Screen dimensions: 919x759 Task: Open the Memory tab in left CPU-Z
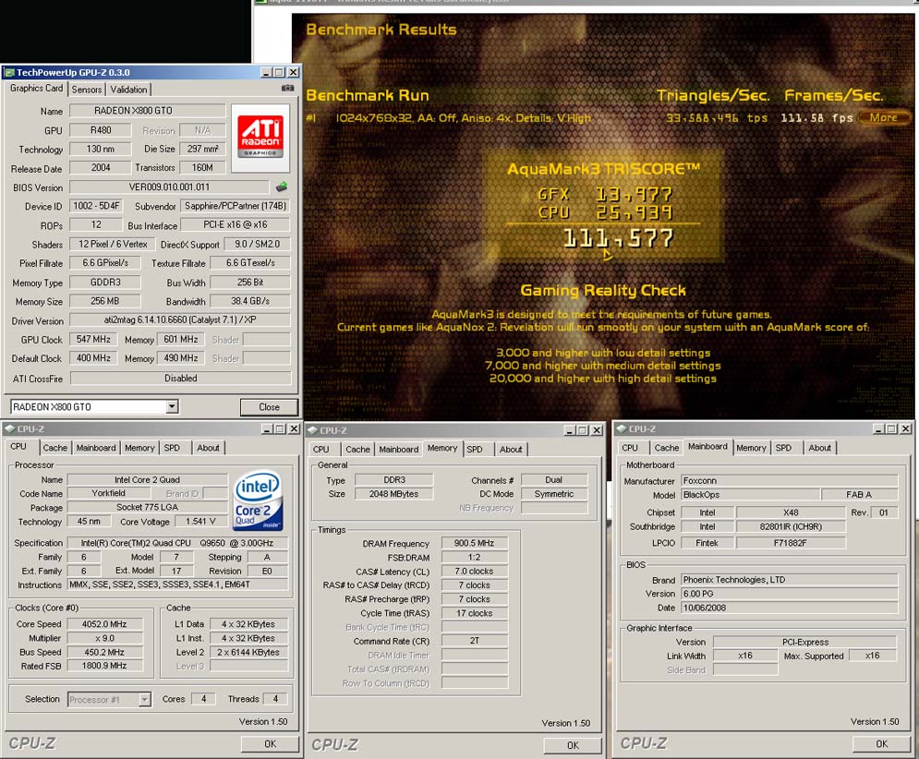click(139, 448)
